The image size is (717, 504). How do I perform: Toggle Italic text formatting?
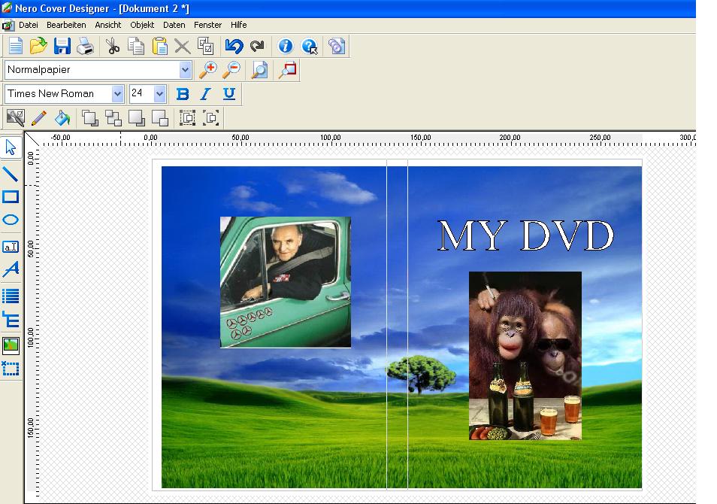(205, 94)
